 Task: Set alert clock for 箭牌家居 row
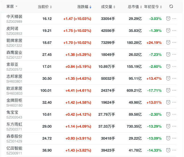(x=168, y=42)
